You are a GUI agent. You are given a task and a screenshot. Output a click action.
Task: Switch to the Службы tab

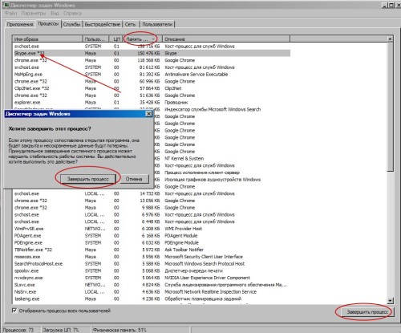(x=71, y=24)
